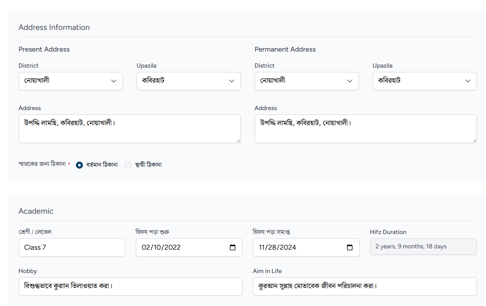Select the day segment of Hifz end date

pos(275,247)
